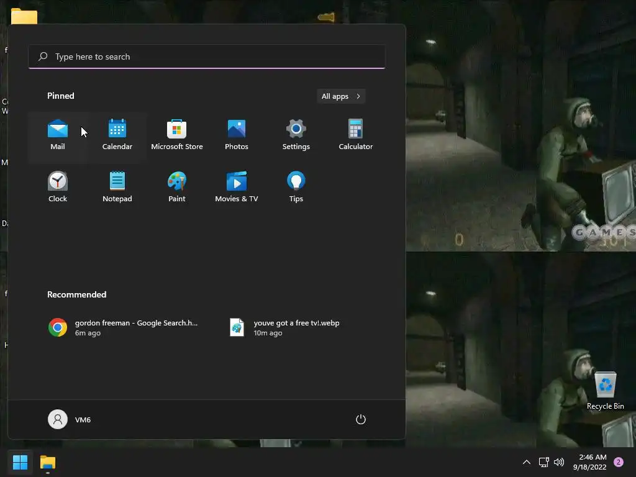Launch Movies & TV
The height and width of the screenshot is (477, 636).
point(237,188)
